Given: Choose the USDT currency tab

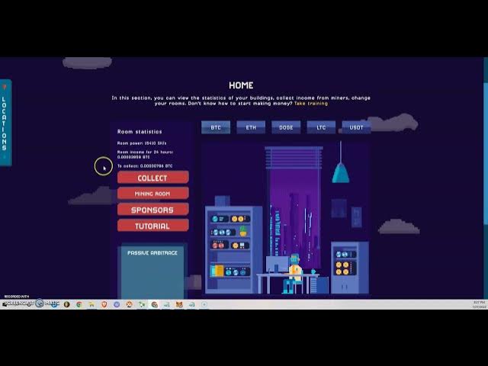Looking at the screenshot, I should click(x=356, y=127).
